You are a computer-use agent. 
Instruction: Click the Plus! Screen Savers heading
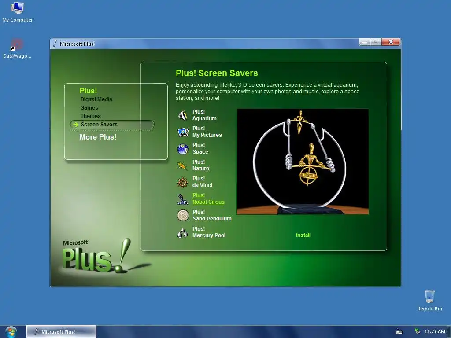click(x=217, y=73)
